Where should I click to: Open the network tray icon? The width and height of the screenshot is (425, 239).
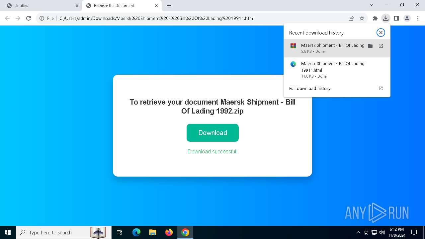tap(374, 232)
